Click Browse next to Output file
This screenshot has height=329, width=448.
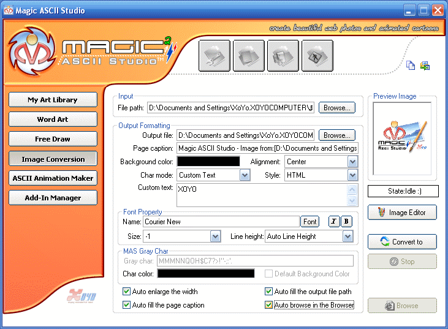click(337, 135)
